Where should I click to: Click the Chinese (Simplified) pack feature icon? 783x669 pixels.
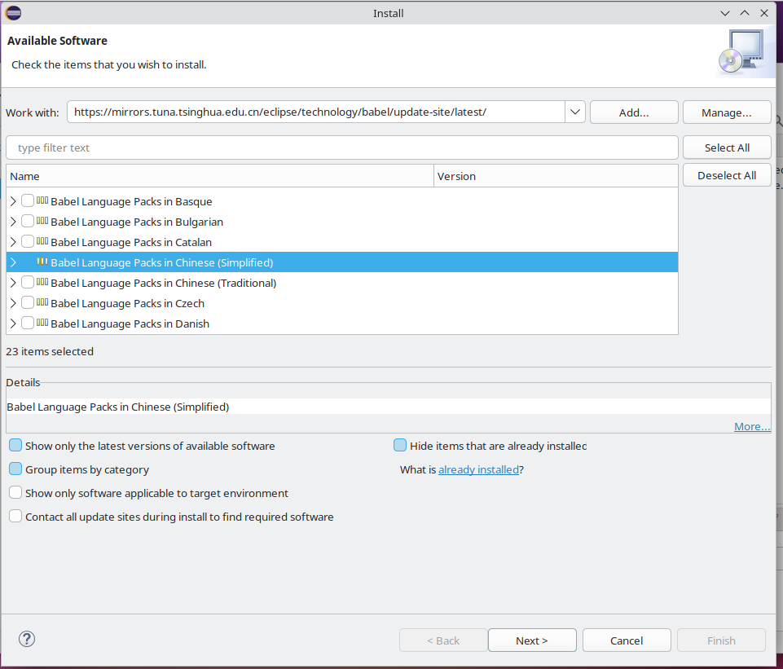point(42,262)
